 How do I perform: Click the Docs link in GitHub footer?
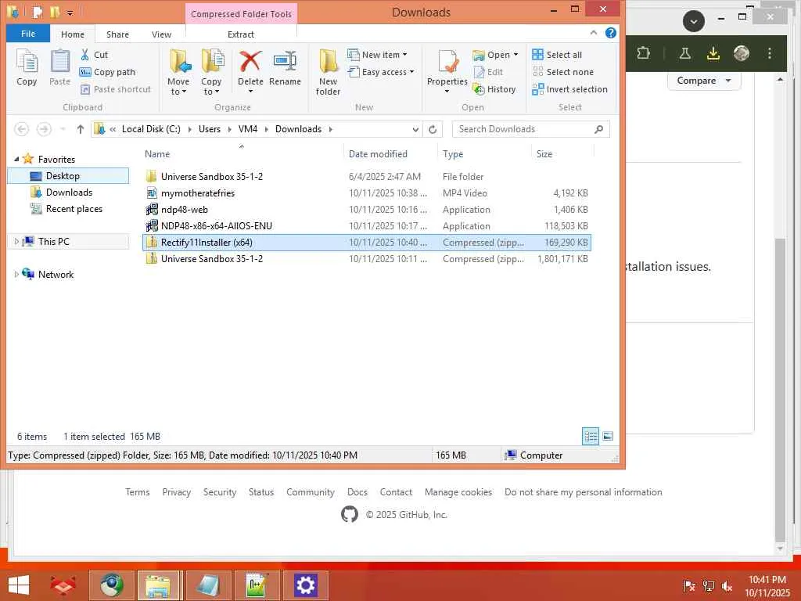pos(357,492)
